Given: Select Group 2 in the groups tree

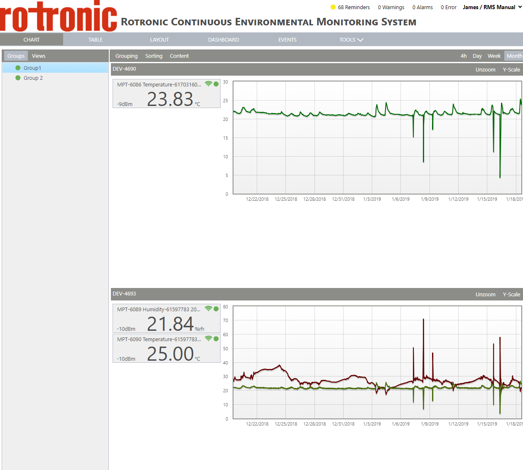Looking at the screenshot, I should tap(55, 78).
